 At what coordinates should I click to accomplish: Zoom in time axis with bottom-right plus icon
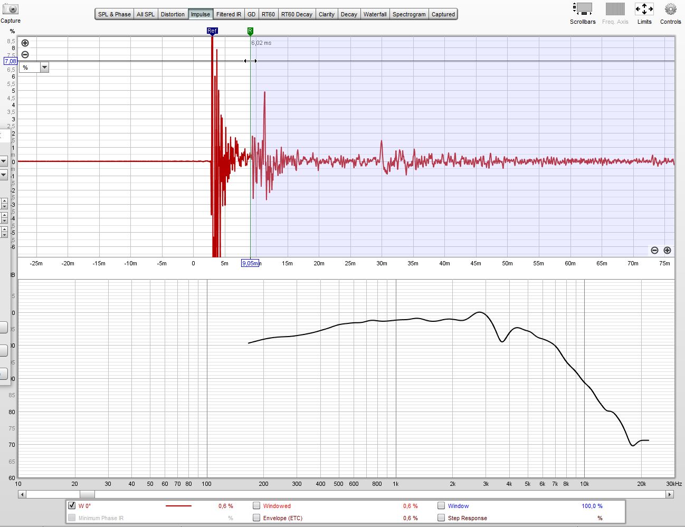click(x=667, y=251)
